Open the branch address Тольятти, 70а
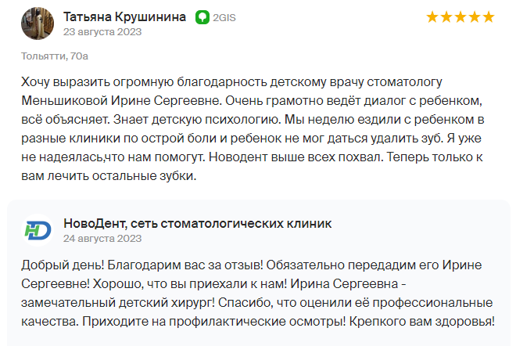516x346 pixels. (x=55, y=56)
